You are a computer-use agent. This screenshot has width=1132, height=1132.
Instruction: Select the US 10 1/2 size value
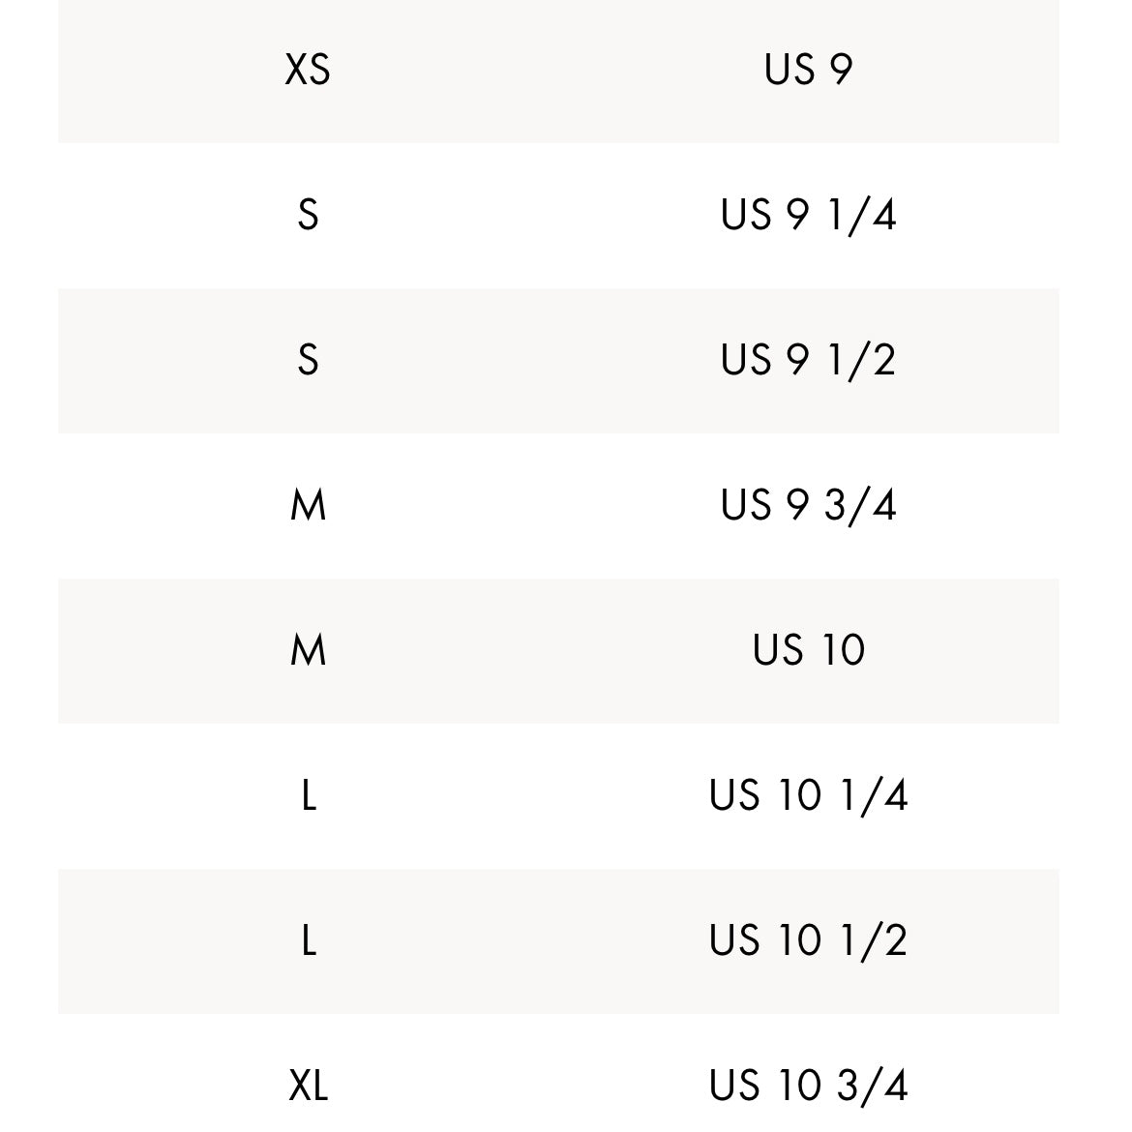pyautogui.click(x=808, y=940)
